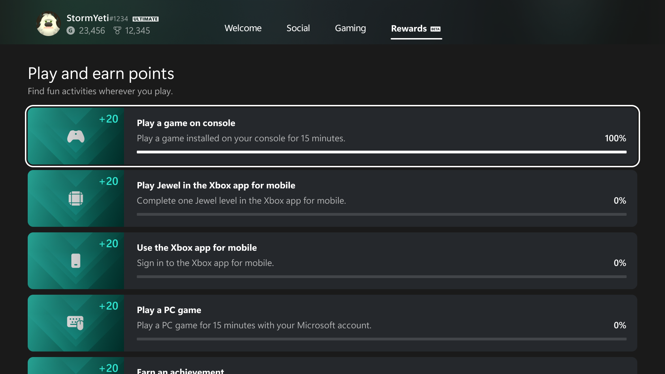Click the StormYeti profile avatar

(48, 24)
